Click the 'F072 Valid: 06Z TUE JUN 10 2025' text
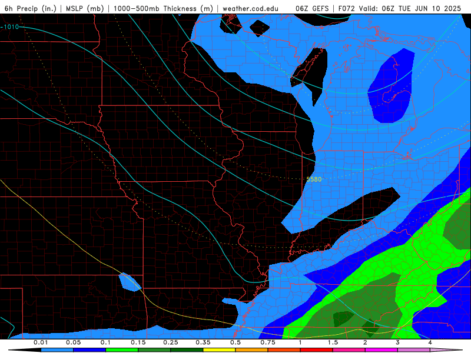The image size is (471, 353). point(400,9)
